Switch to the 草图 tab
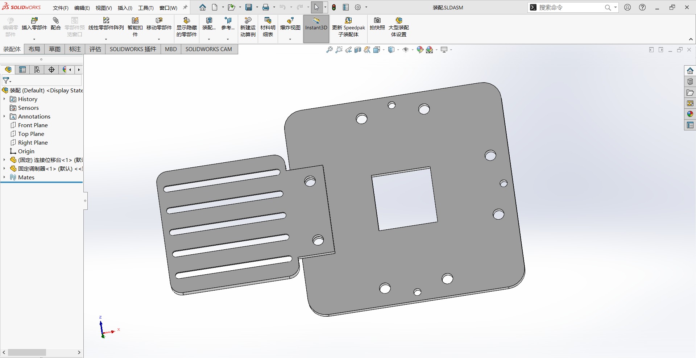 tap(55, 49)
